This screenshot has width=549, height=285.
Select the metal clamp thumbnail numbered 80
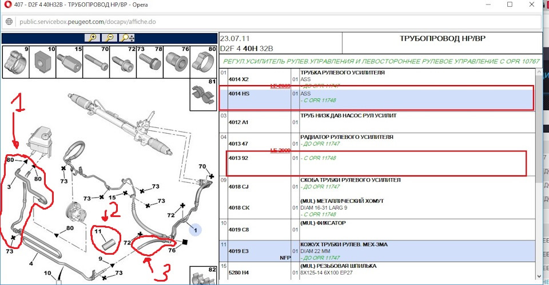[204, 63]
